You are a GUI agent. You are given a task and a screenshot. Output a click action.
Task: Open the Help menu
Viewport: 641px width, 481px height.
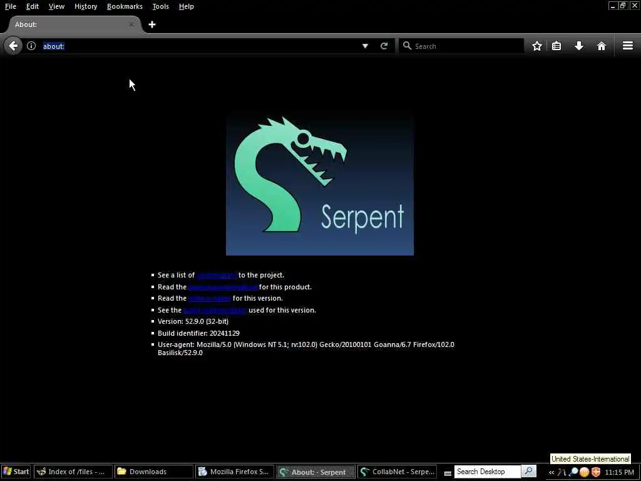187,6
